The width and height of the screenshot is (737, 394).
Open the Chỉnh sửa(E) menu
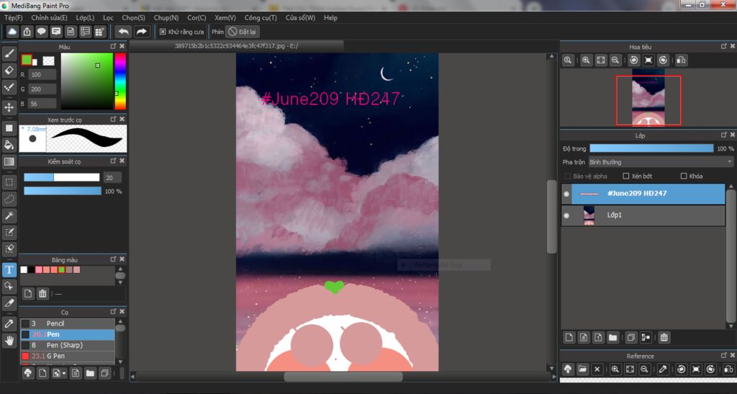(x=50, y=17)
